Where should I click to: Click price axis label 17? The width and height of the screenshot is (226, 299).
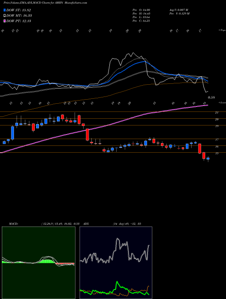click(217, 140)
